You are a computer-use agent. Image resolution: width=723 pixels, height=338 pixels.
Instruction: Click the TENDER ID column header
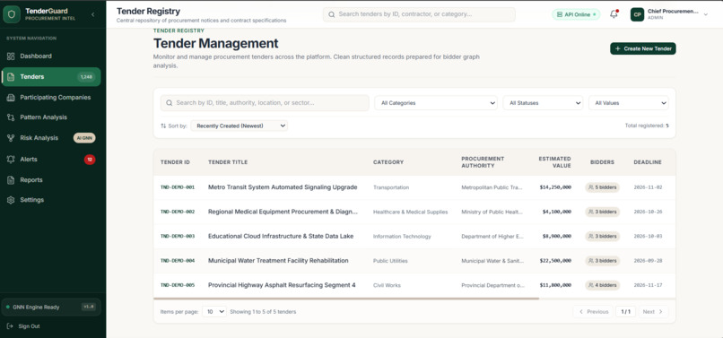point(175,162)
